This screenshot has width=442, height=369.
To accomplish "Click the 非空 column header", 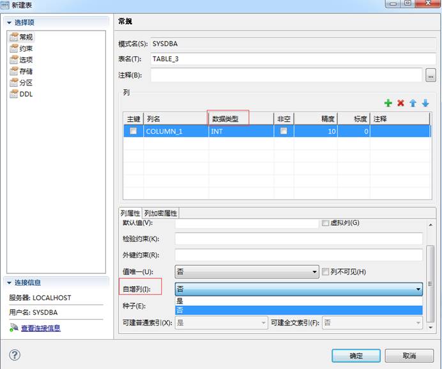I will (284, 119).
